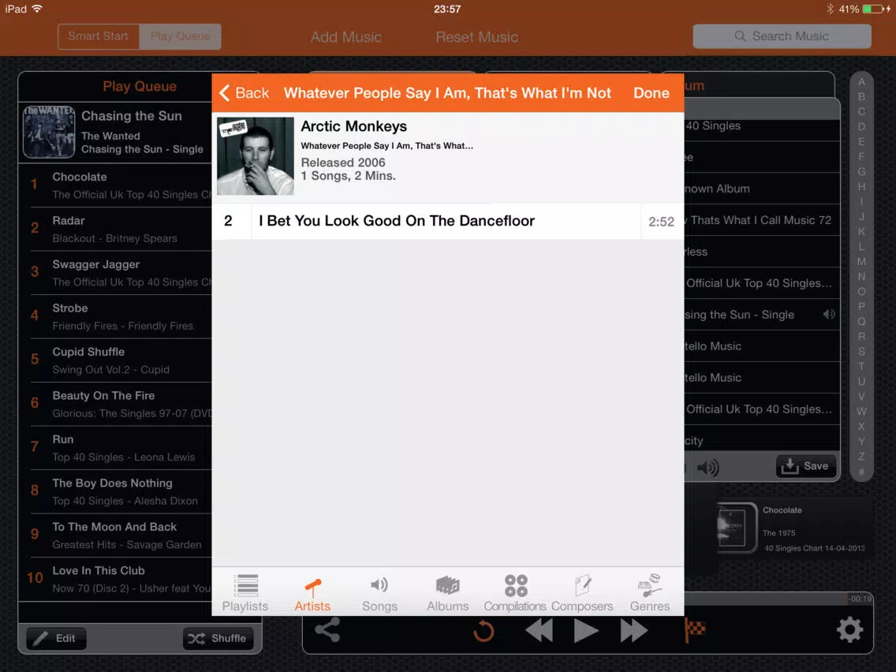Click the share icon in player bar
The image size is (896, 672).
pos(327,629)
